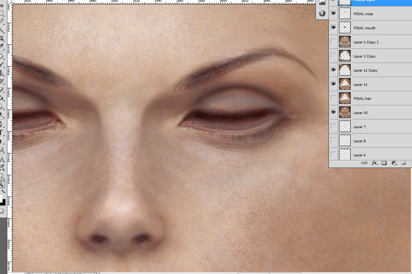Screen dimensions: 412x274
Task: Select the Layer 1 Copy name
Action: pos(365,57)
